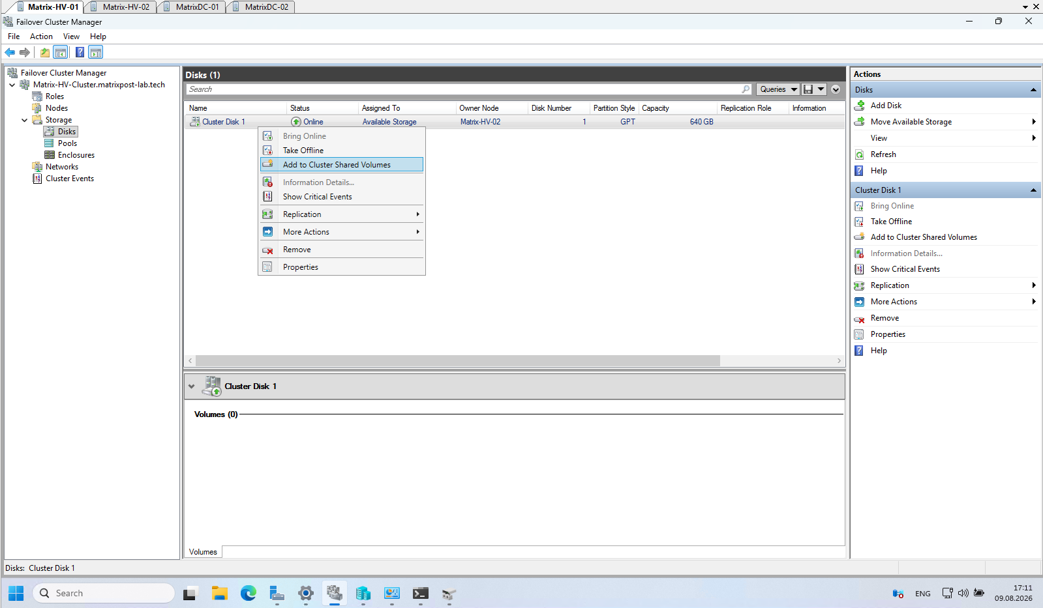
Task: Click the Show Critical Events icon in Actions pane
Action: coord(860,269)
